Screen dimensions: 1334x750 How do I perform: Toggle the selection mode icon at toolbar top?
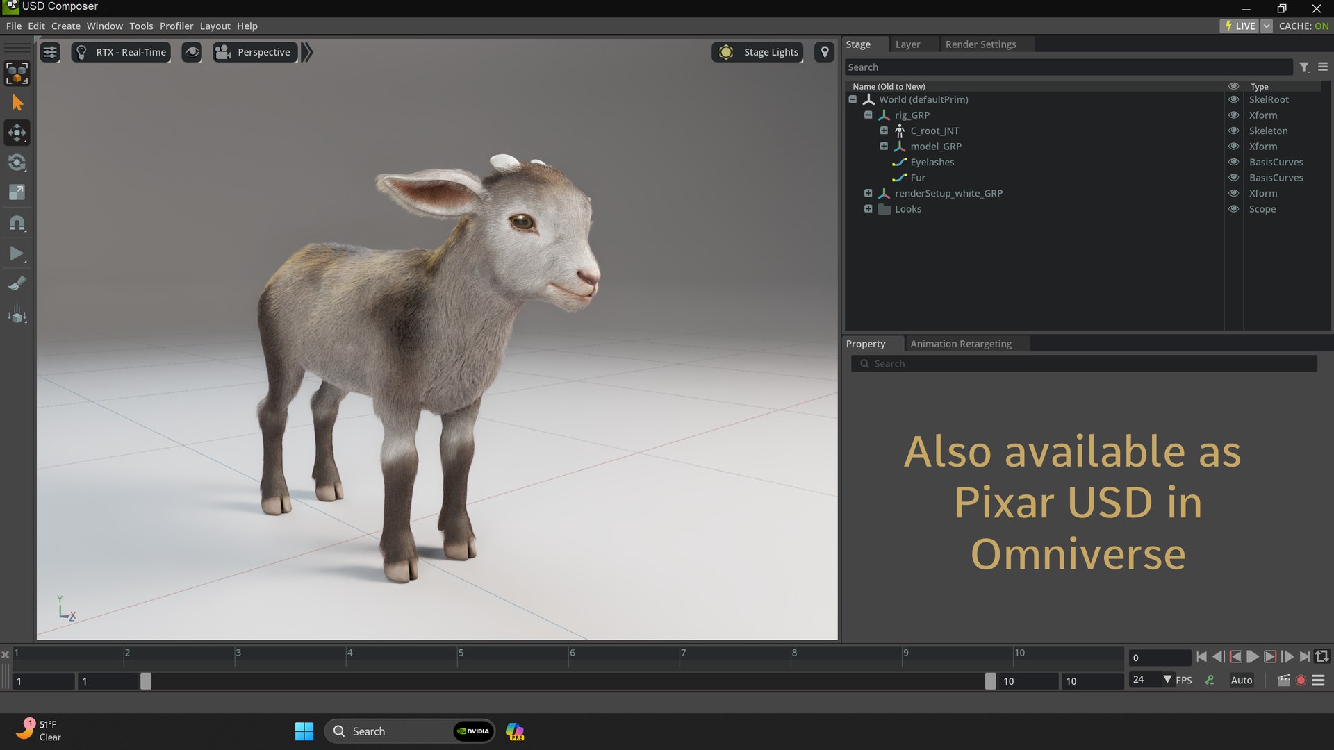coord(17,73)
